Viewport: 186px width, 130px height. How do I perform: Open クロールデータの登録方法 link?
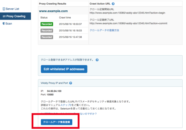pyautogui.click(x=104, y=30)
